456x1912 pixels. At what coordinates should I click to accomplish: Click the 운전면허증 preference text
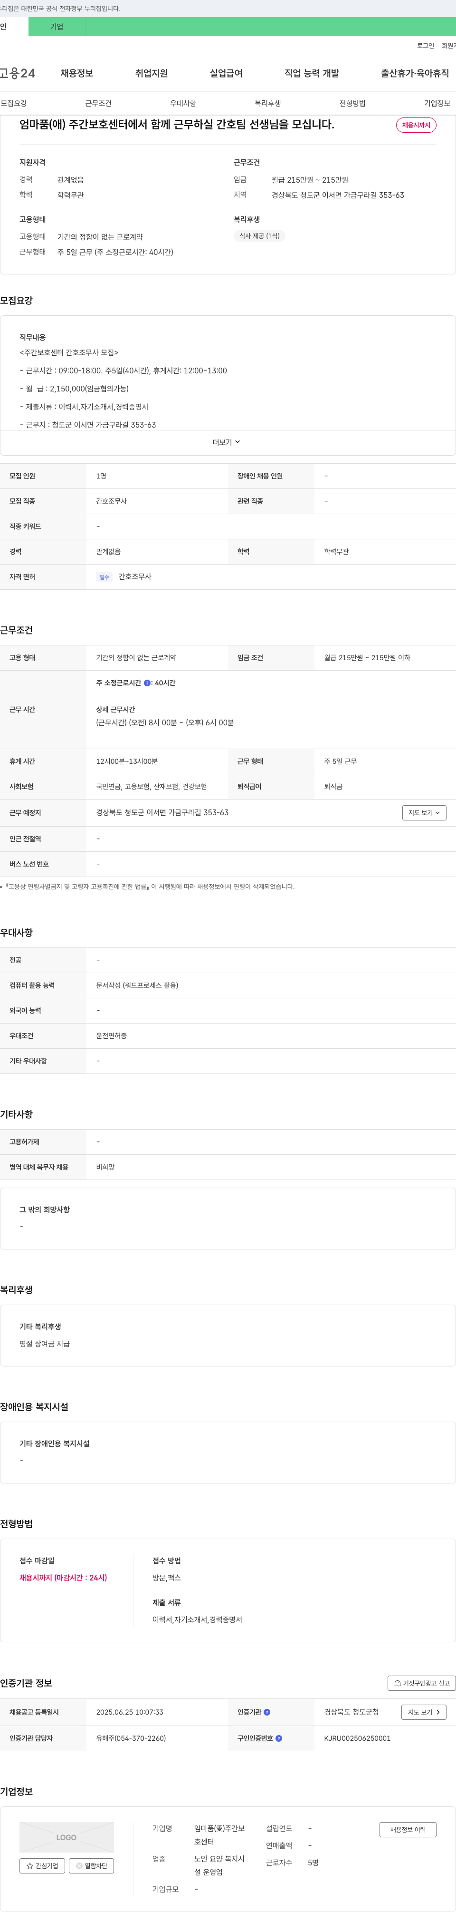pos(111,1036)
